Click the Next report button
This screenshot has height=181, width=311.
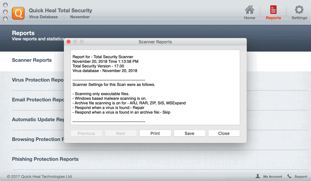(x=121, y=133)
